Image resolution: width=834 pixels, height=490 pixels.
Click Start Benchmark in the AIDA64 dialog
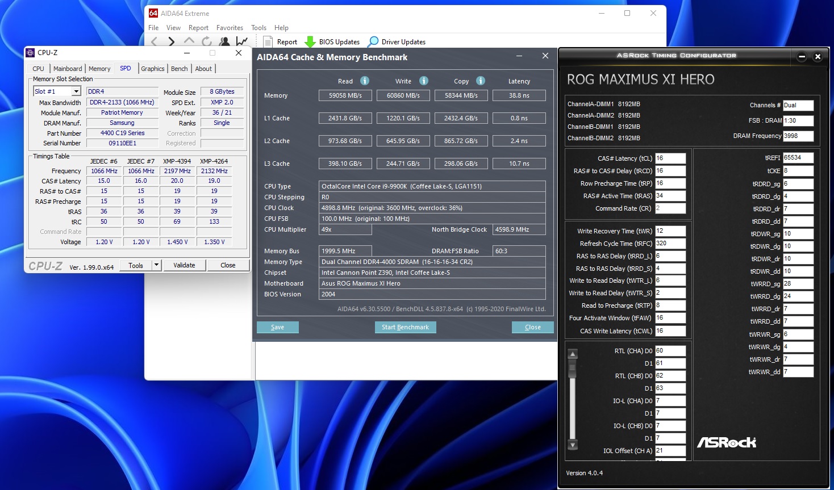coord(405,327)
